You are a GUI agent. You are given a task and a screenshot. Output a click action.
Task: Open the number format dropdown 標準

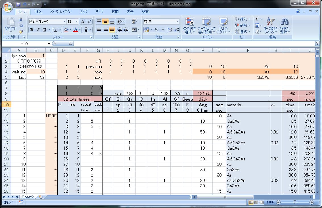click(x=178, y=22)
